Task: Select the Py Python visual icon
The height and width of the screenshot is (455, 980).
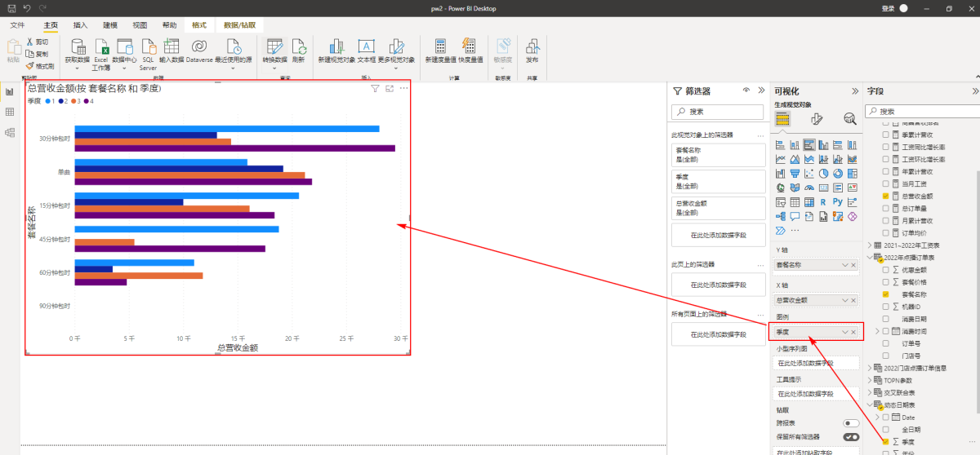Action: [837, 201]
